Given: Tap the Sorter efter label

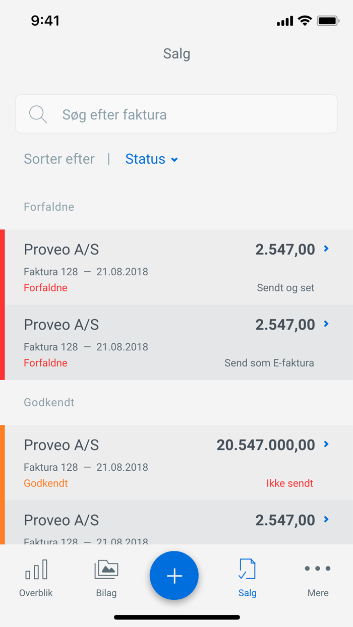Looking at the screenshot, I should pos(59,159).
